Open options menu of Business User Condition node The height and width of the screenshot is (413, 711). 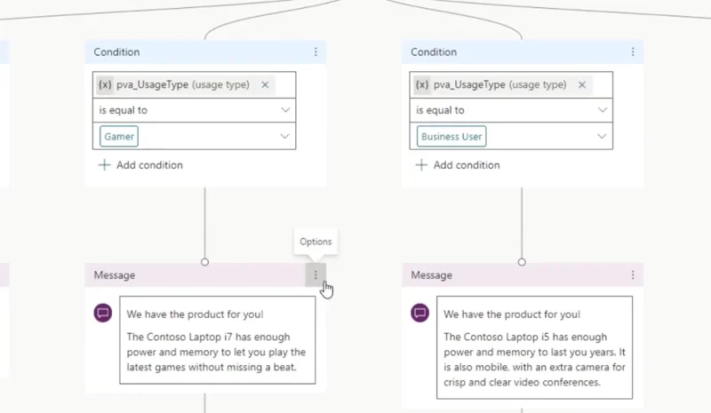[x=633, y=52]
